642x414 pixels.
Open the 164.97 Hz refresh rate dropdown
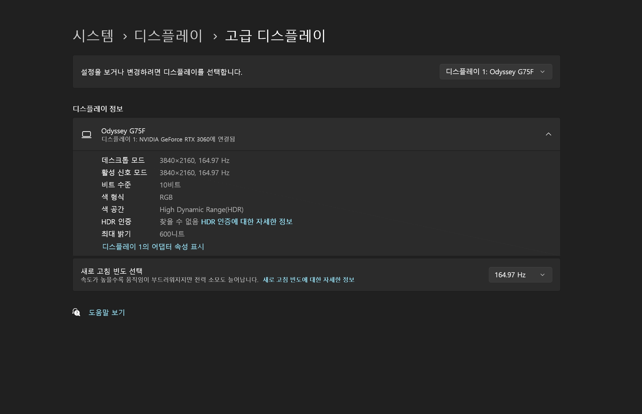[520, 275]
